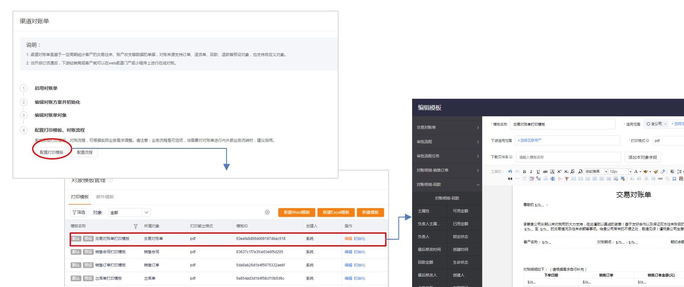Click 初始化 link for 销售订单打印模板 row
This screenshot has width=684, height=287.
(x=359, y=265)
